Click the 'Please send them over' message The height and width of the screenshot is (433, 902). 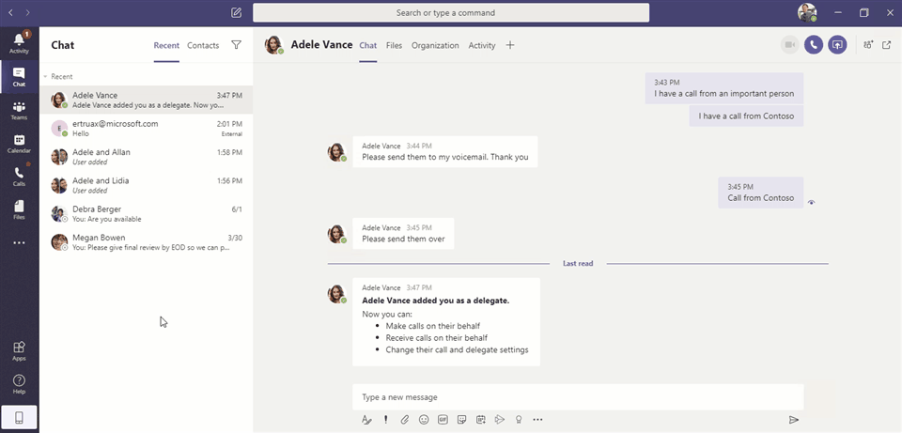pyautogui.click(x=403, y=234)
